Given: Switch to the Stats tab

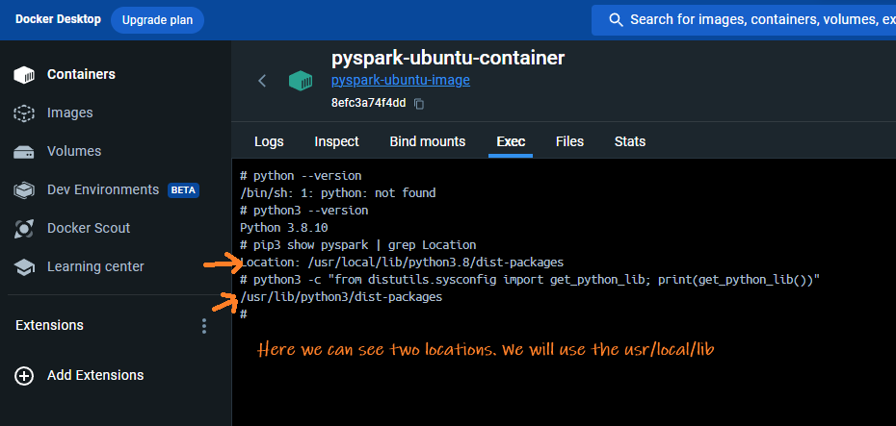Looking at the screenshot, I should [630, 141].
